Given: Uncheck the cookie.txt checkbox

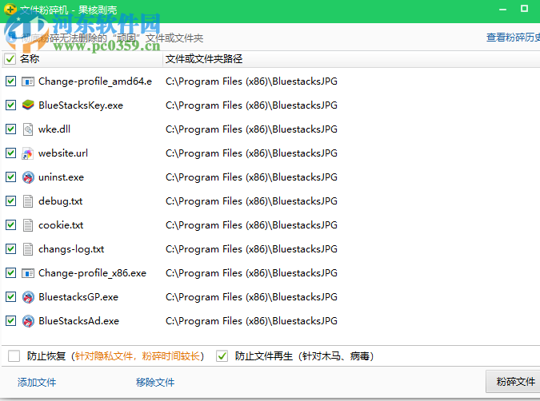Looking at the screenshot, I should coord(10,225).
